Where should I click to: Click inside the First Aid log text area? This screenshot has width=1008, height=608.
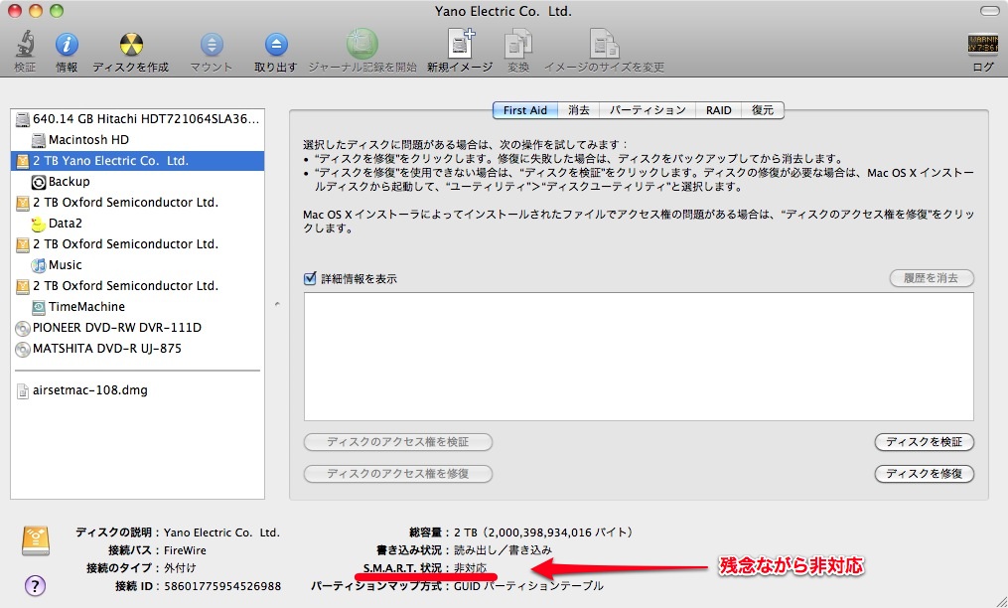pos(639,357)
